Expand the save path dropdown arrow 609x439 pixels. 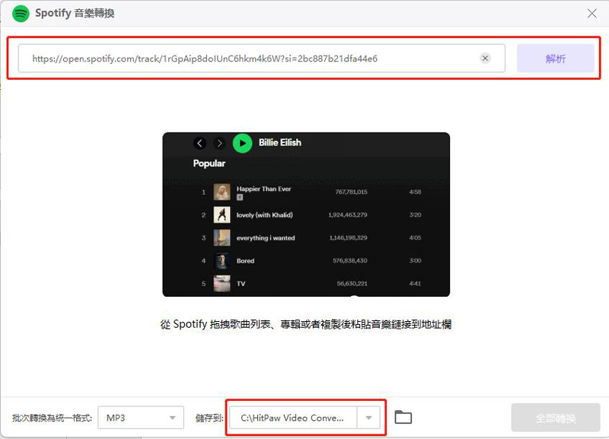368,418
